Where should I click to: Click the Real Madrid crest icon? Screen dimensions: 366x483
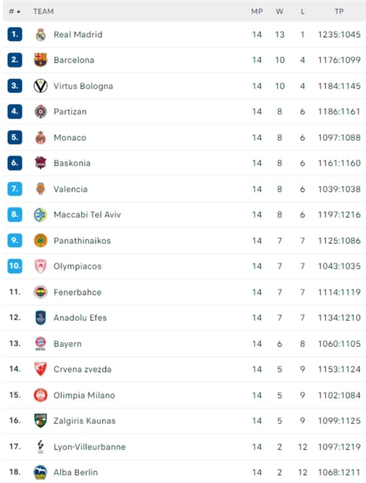pos(40,35)
